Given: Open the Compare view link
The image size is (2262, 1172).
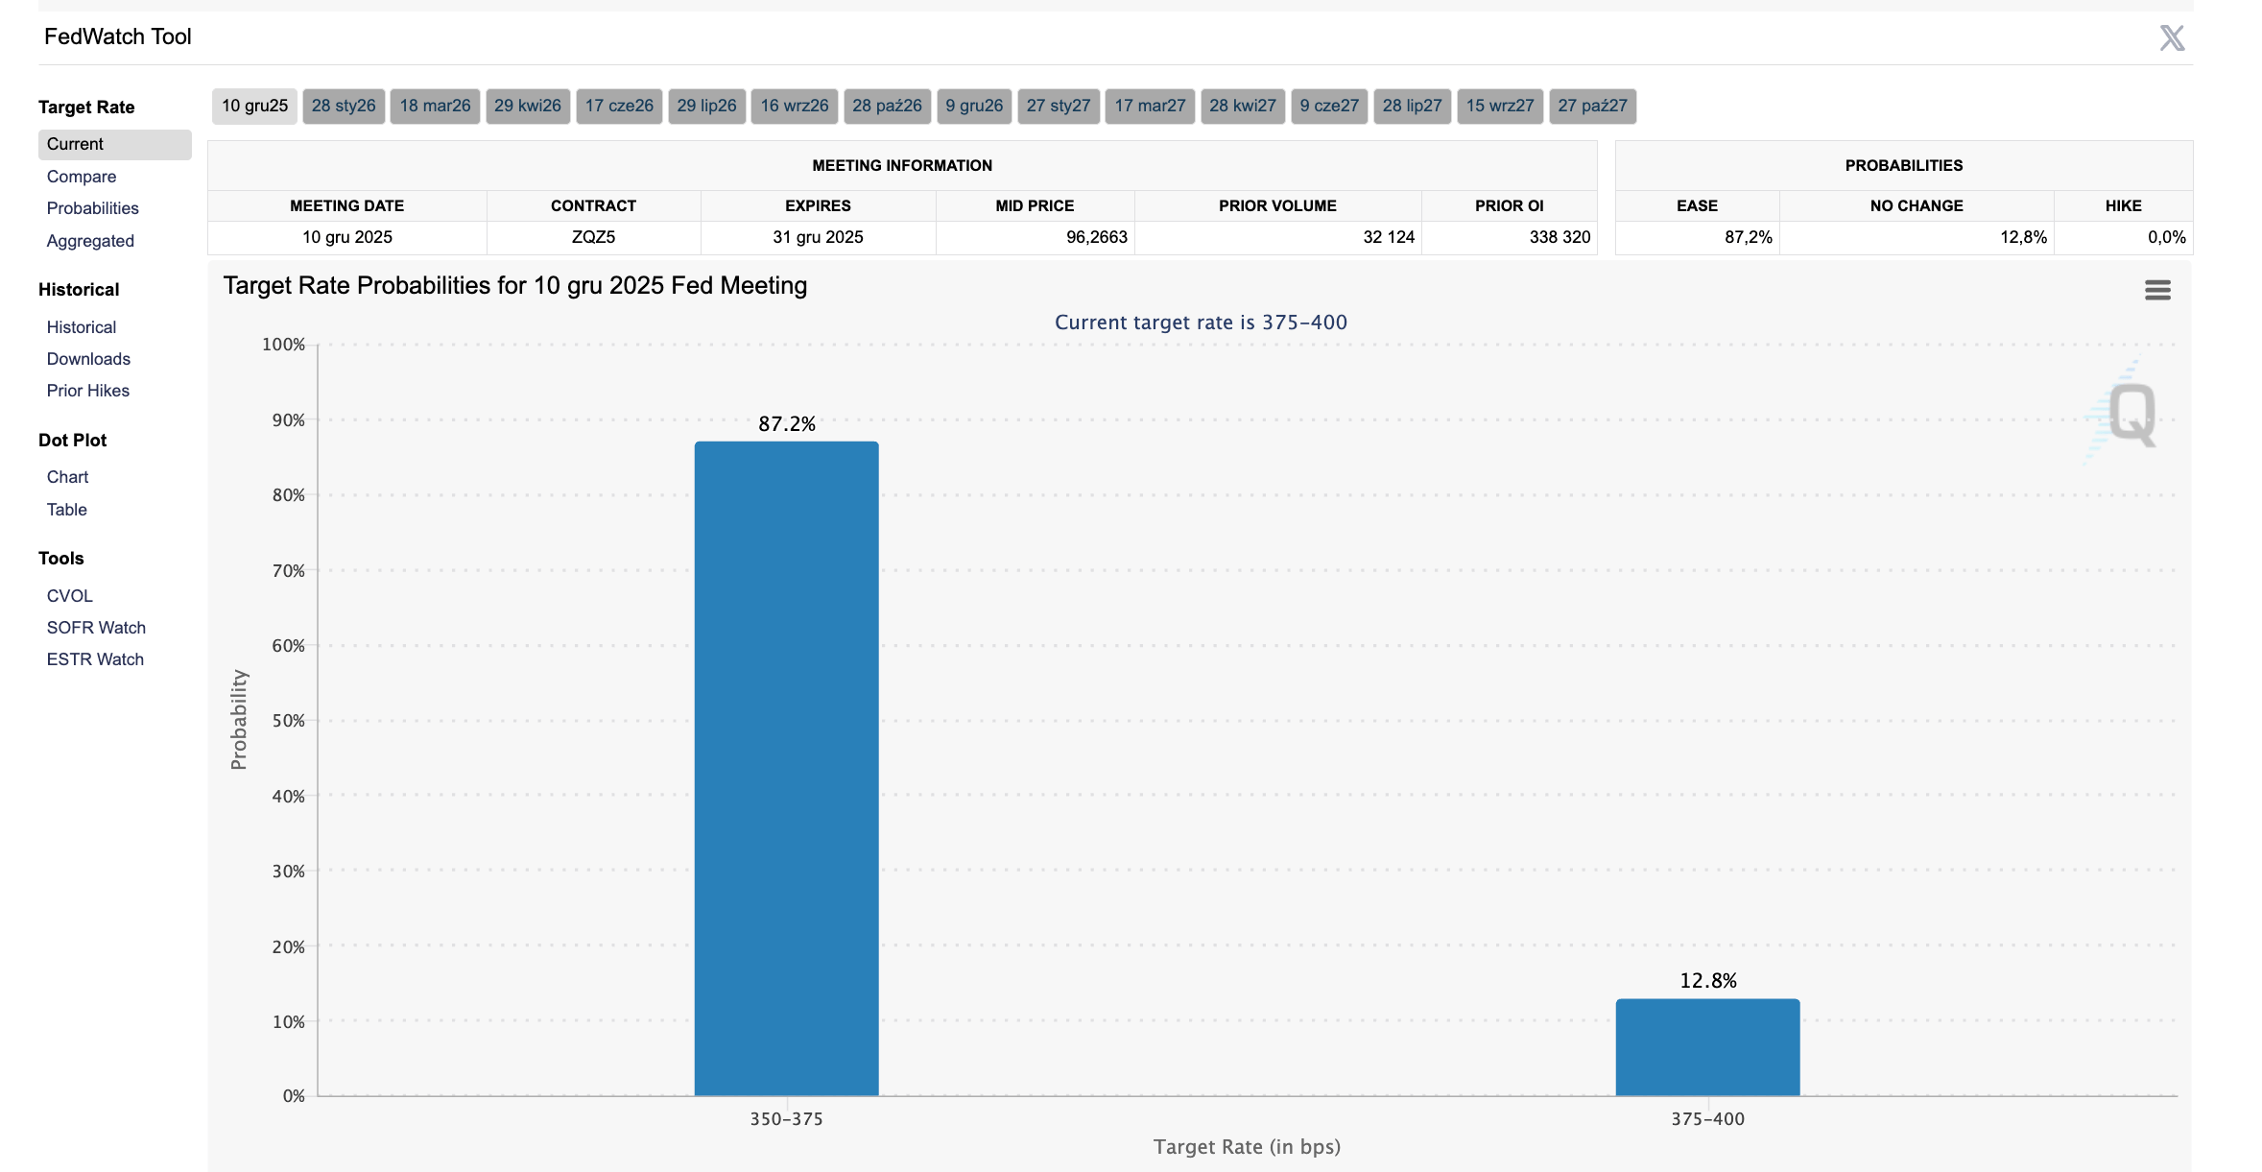Looking at the screenshot, I should pos(82,177).
